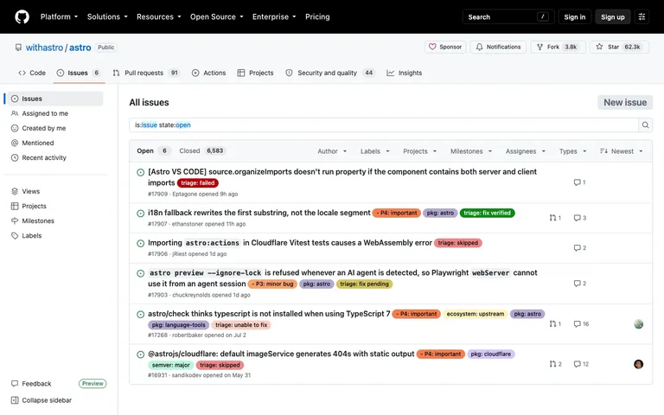Open linked pull requests on cloudflare imageService issue

pyautogui.click(x=555, y=364)
